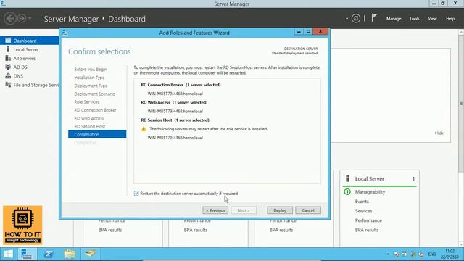Go to the Role Services wizard step
The height and width of the screenshot is (261, 464).
[x=87, y=101]
